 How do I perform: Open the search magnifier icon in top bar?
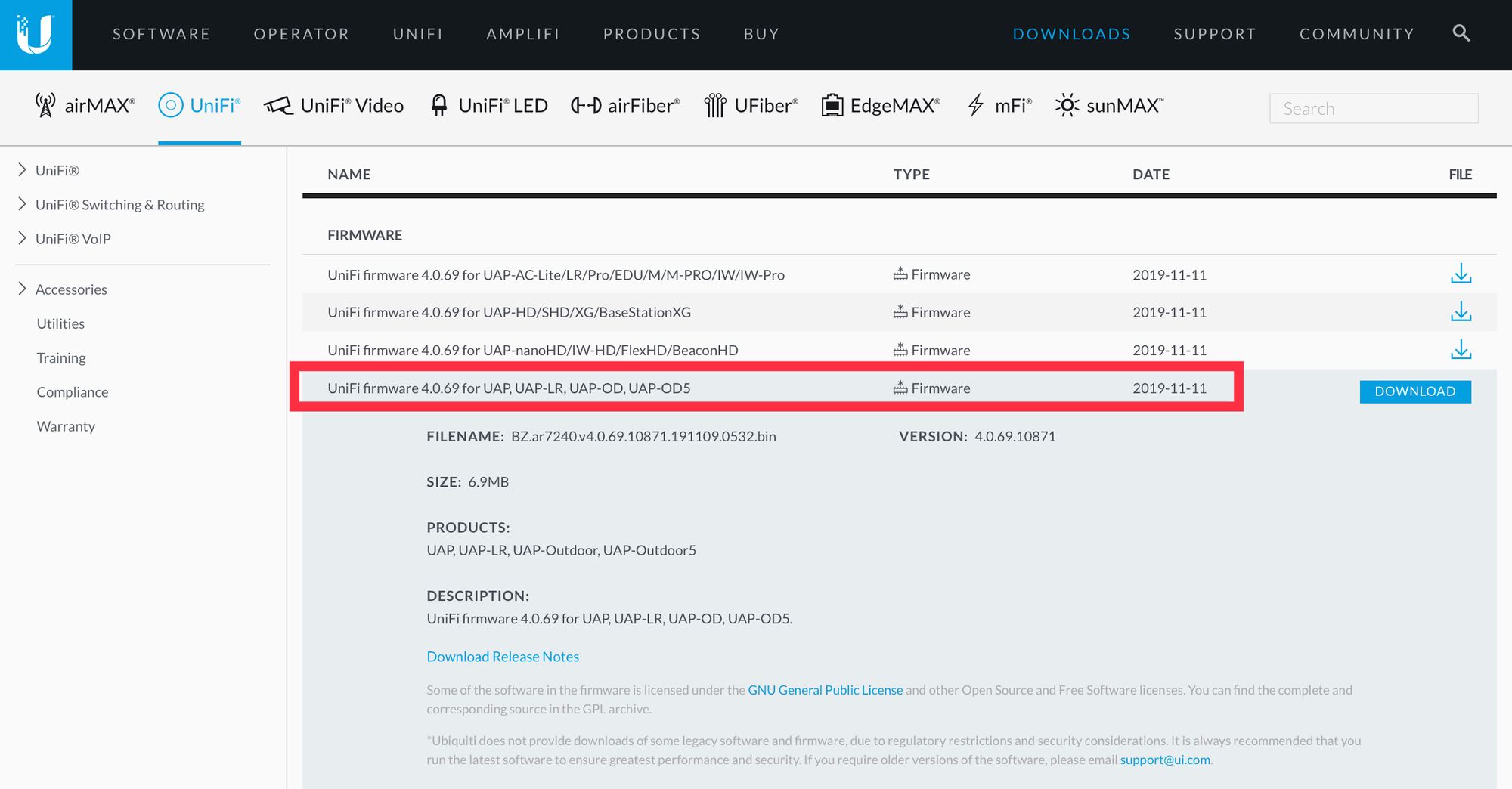[x=1461, y=34]
